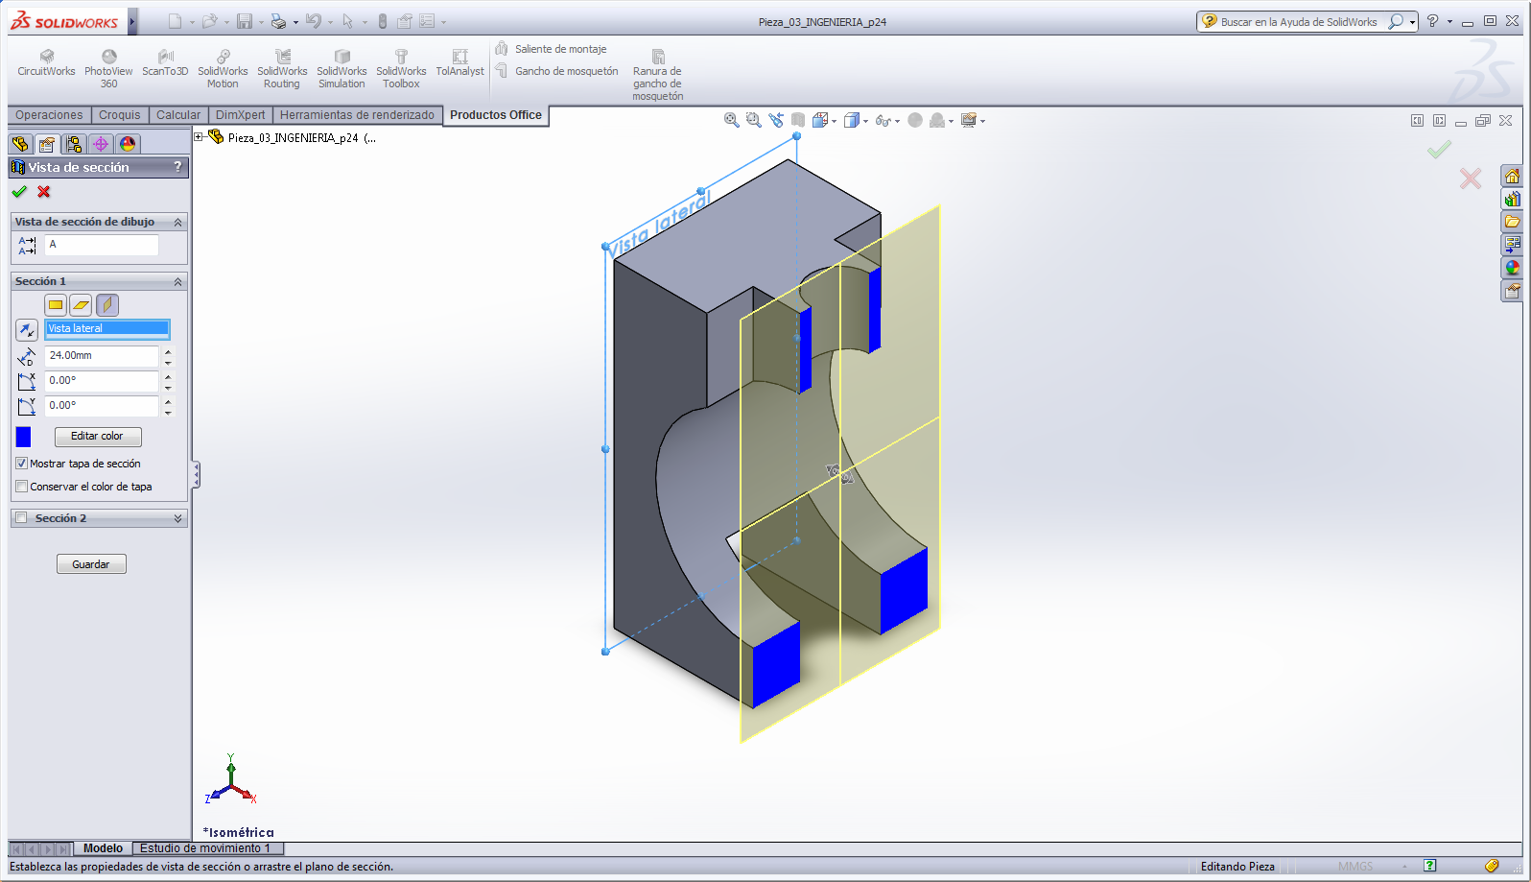1531x882 pixels.
Task: Click the Editar color button
Action: coord(98,437)
